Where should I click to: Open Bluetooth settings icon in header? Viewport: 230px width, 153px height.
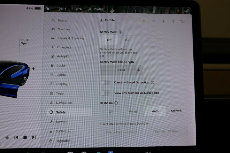point(173,21)
